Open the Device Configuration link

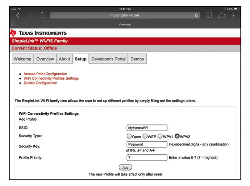(40, 83)
